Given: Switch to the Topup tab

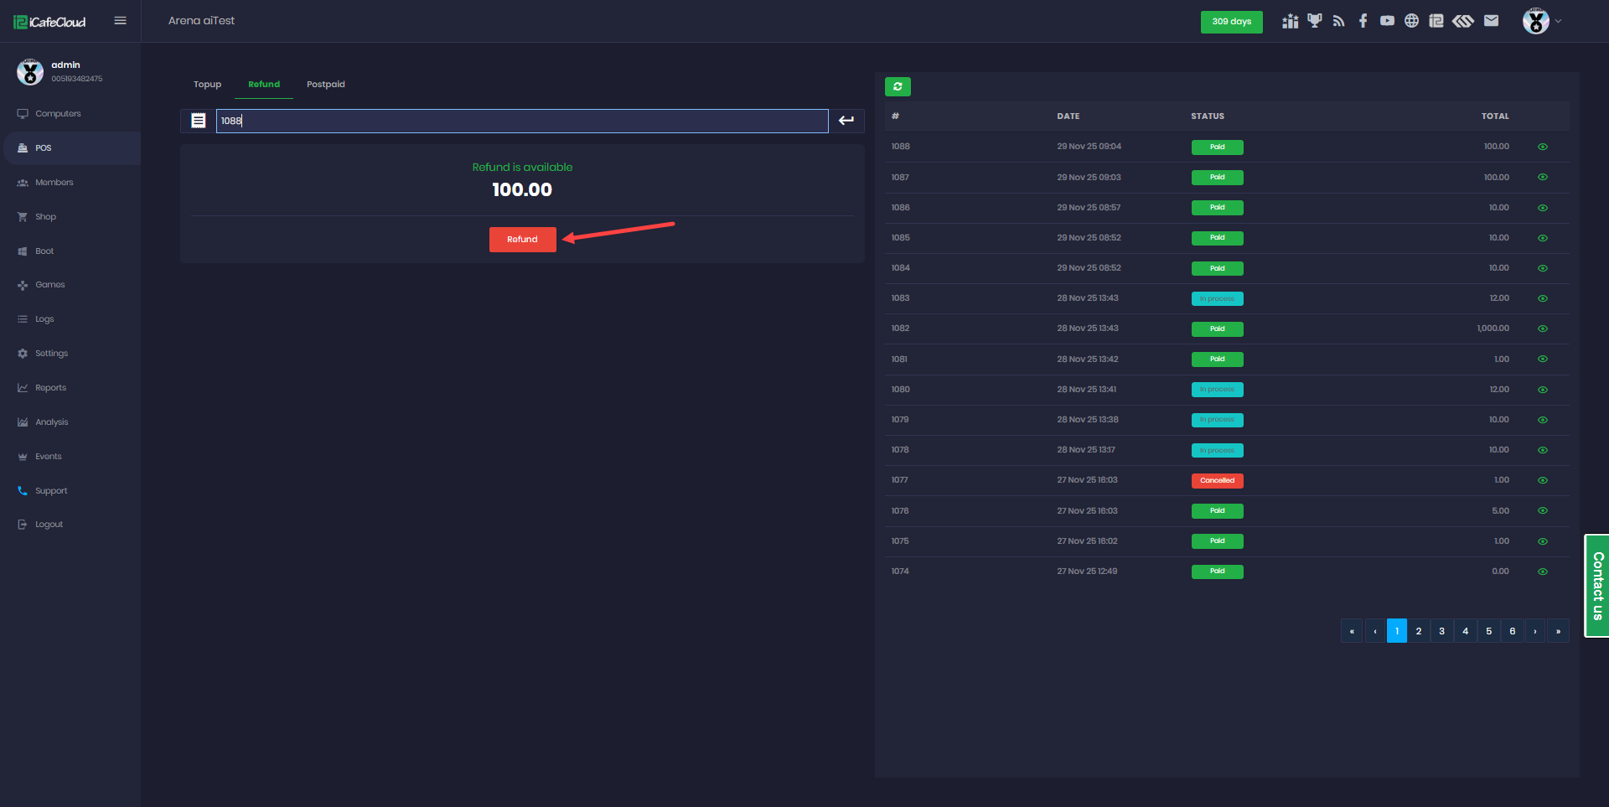Looking at the screenshot, I should [207, 85].
